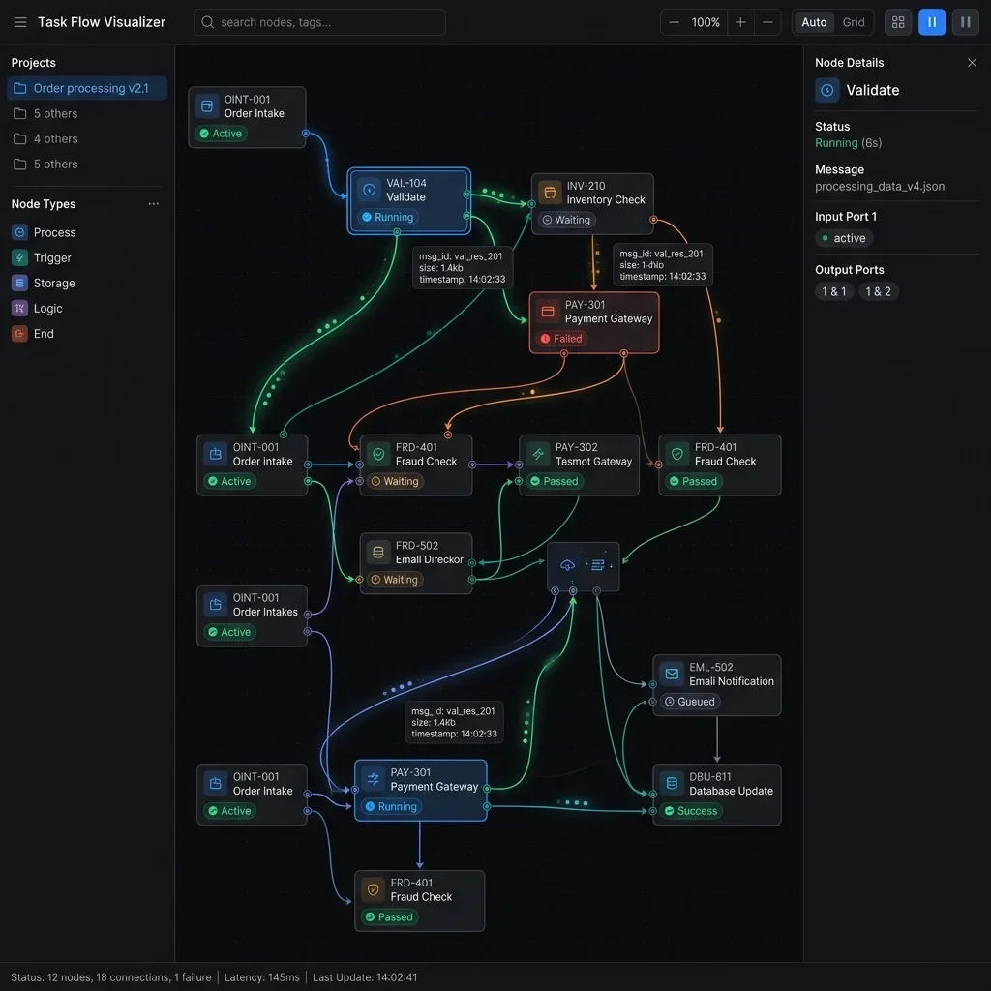
Task: Zoom out with leftmost minus button
Action: [674, 22]
